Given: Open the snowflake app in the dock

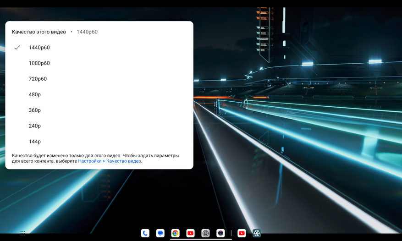Looking at the screenshot, I should tap(257, 233).
